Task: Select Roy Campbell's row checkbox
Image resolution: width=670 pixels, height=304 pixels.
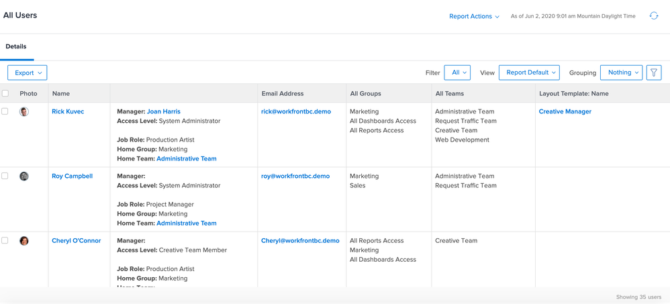Action: tap(5, 176)
